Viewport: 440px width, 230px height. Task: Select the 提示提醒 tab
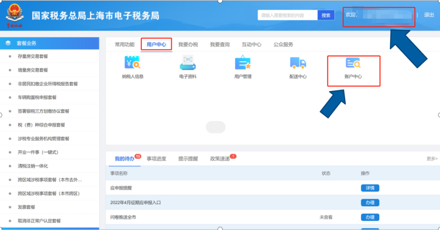click(x=188, y=159)
